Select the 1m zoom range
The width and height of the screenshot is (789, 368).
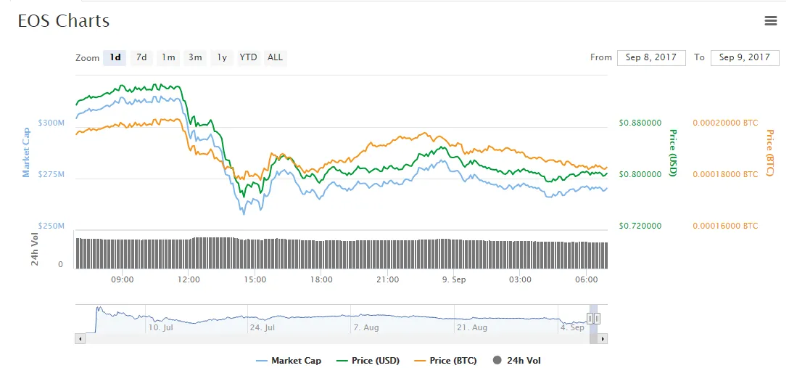click(168, 57)
